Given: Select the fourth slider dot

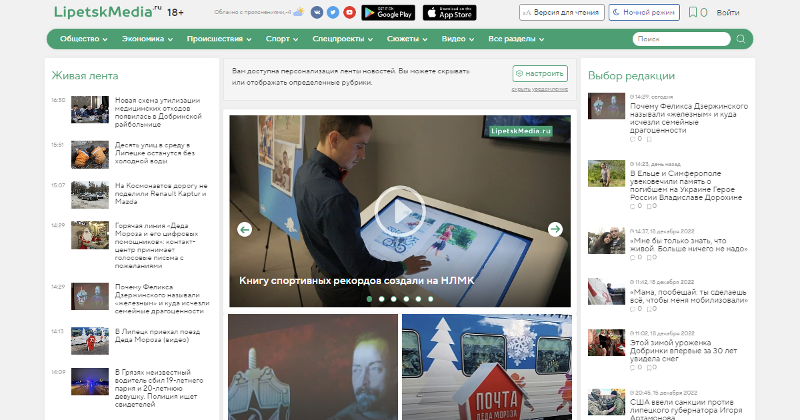Looking at the screenshot, I should point(406,299).
